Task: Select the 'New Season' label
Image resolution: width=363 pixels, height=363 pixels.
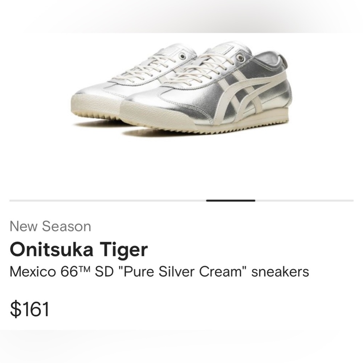Action: pyautogui.click(x=50, y=227)
